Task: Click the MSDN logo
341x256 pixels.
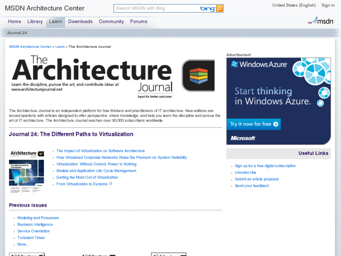Action: (x=320, y=21)
